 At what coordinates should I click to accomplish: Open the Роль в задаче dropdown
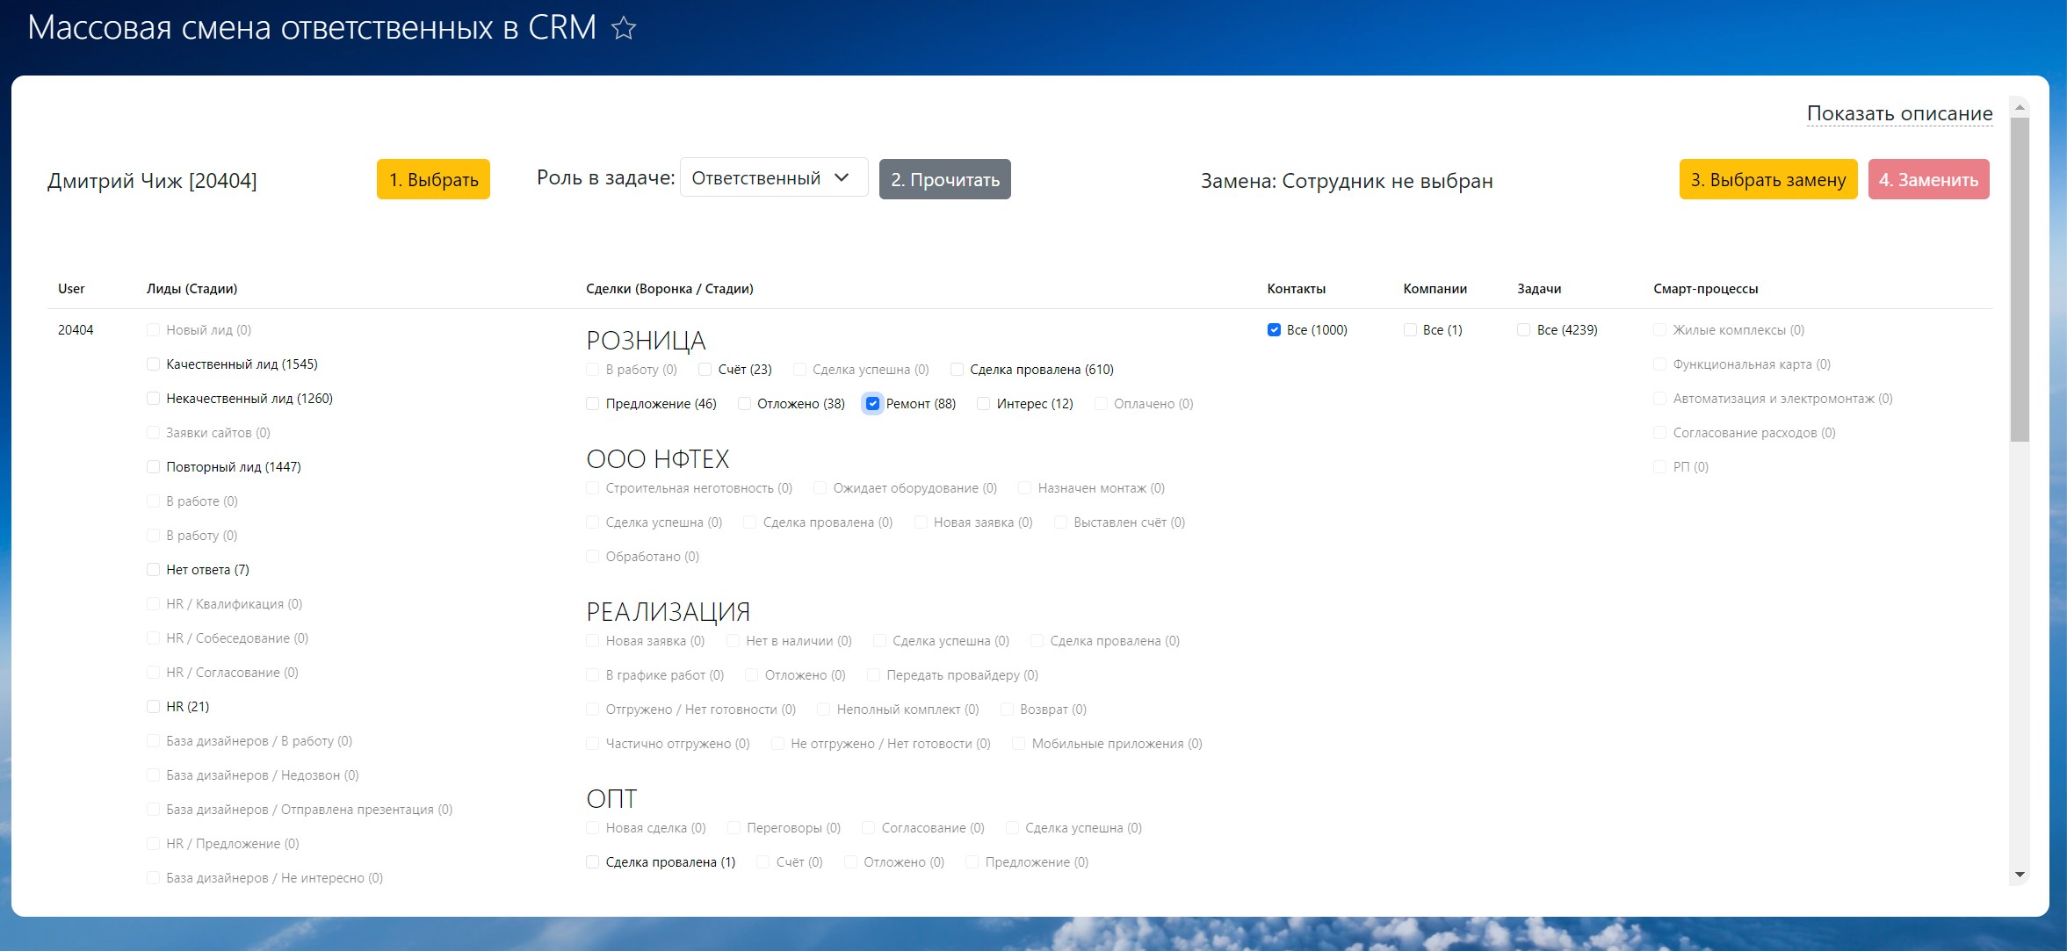[773, 178]
